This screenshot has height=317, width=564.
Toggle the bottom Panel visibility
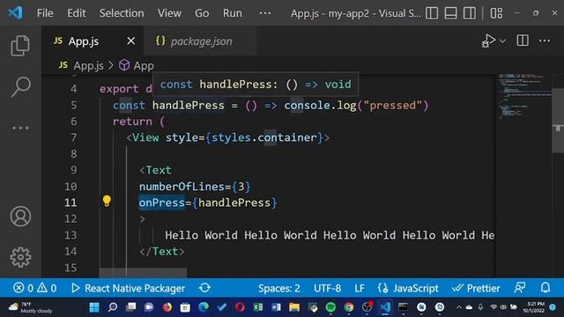450,13
